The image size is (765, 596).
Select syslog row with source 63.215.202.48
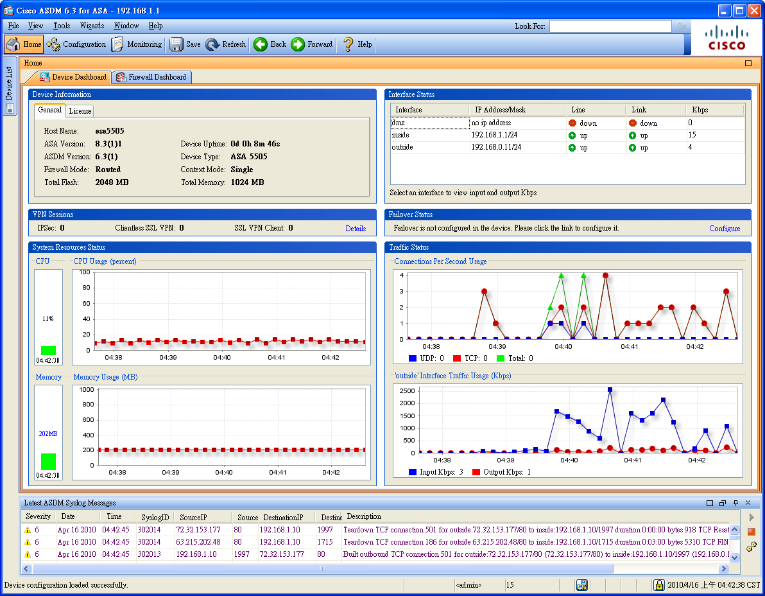pyautogui.click(x=375, y=542)
